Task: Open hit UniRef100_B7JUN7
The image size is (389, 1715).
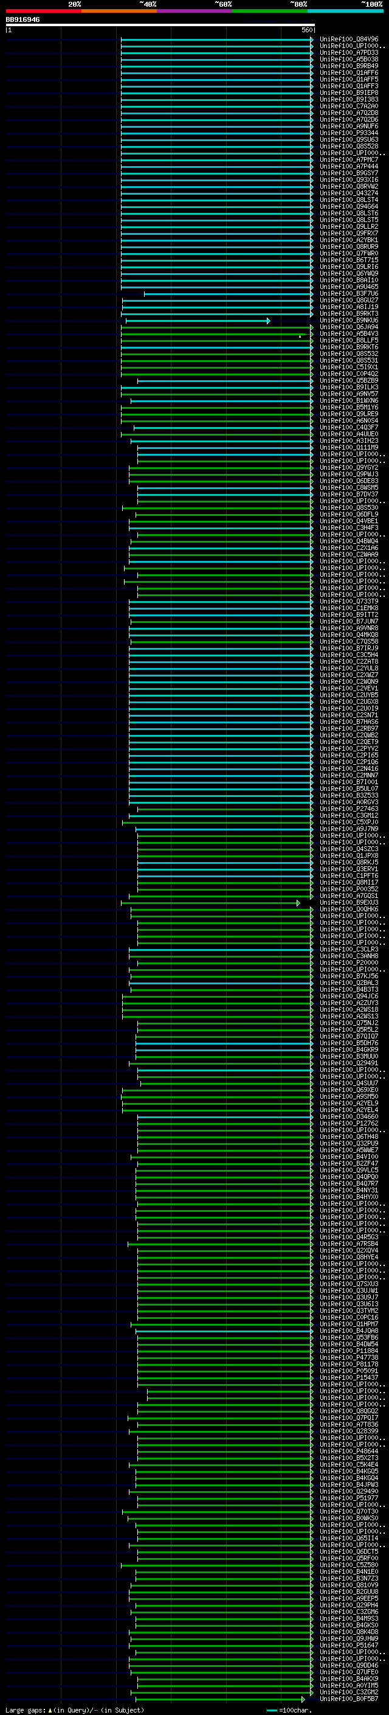Action: click(x=349, y=621)
